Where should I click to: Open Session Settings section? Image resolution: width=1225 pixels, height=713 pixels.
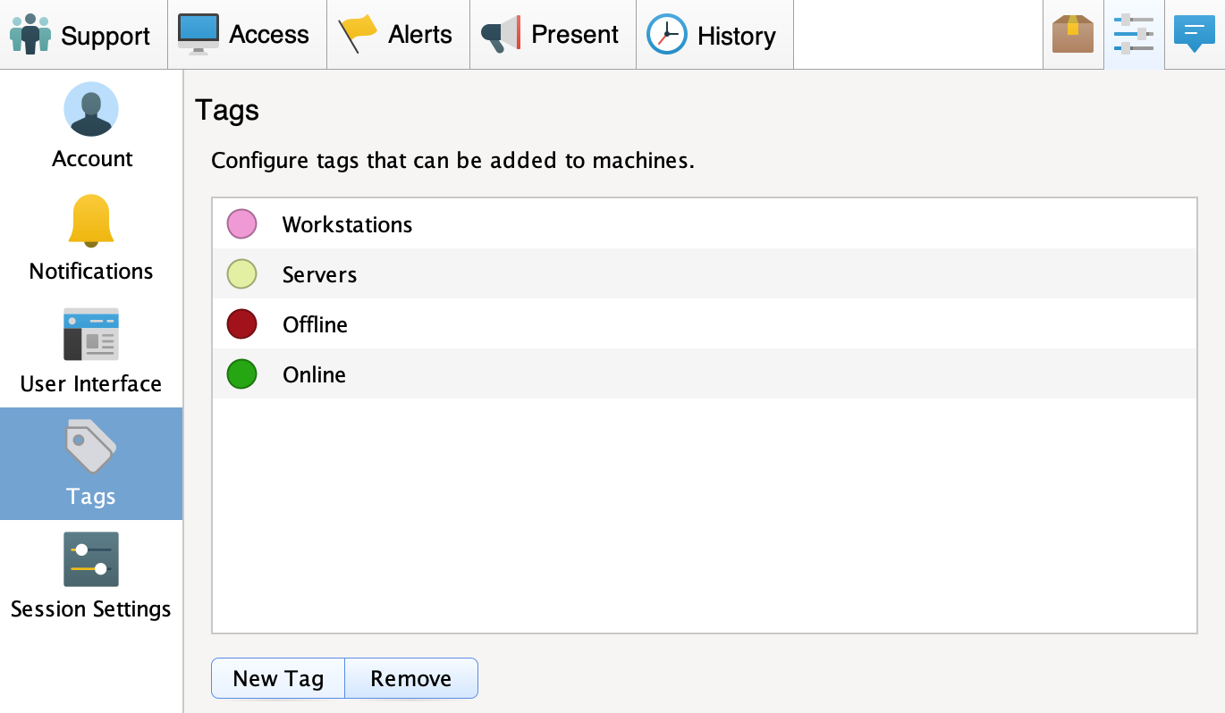[91, 576]
